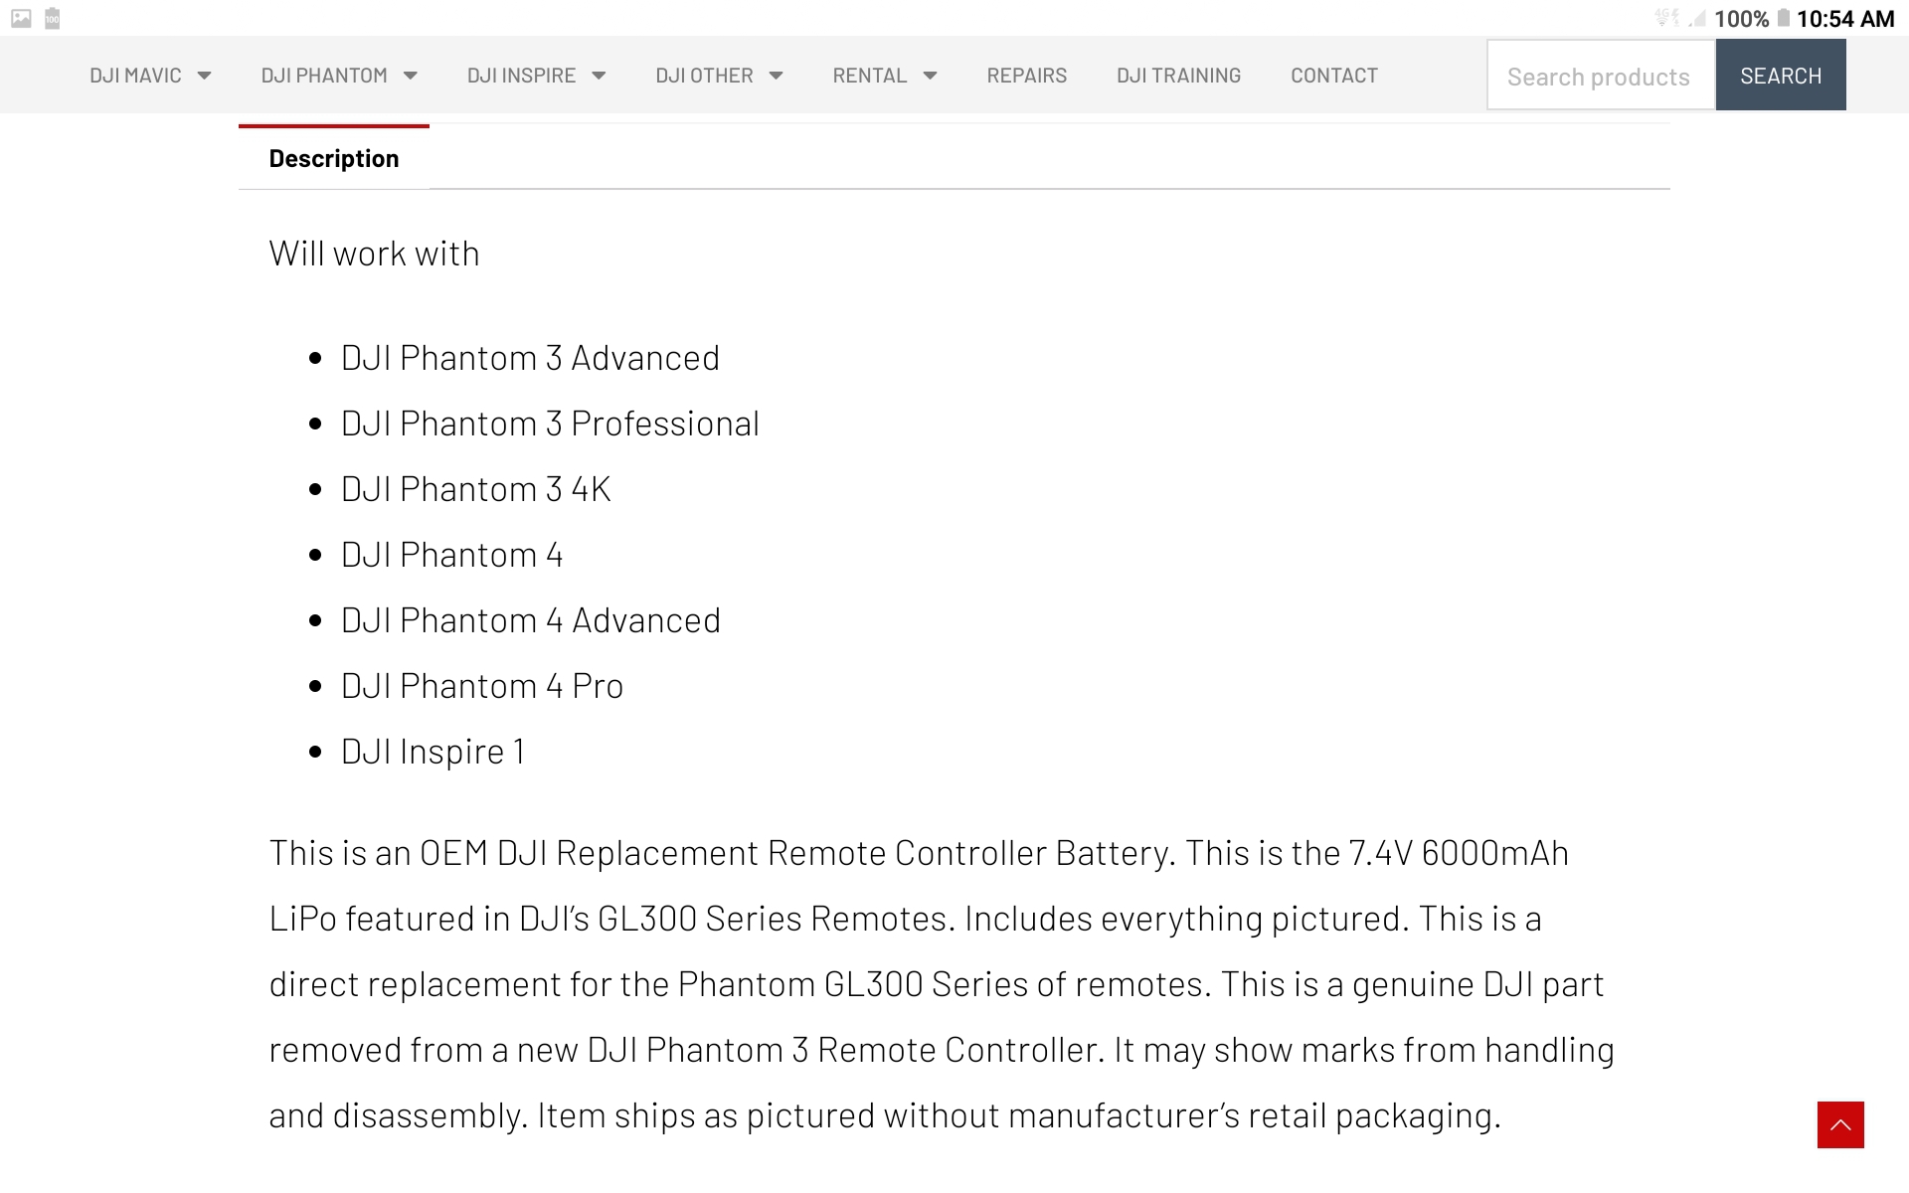This screenshot has width=1909, height=1193.
Task: Tap the 10:54 AM clock
Action: pyautogui.click(x=1845, y=19)
